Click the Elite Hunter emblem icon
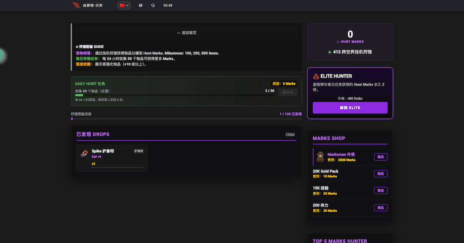 [316, 76]
